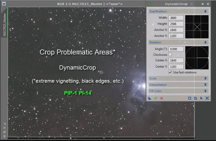Expand the Fill Color section
The height and width of the screenshot is (141, 216).
(205, 91)
